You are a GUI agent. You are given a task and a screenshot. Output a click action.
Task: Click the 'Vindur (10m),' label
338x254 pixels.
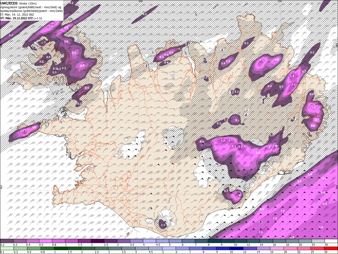tap(28, 3)
